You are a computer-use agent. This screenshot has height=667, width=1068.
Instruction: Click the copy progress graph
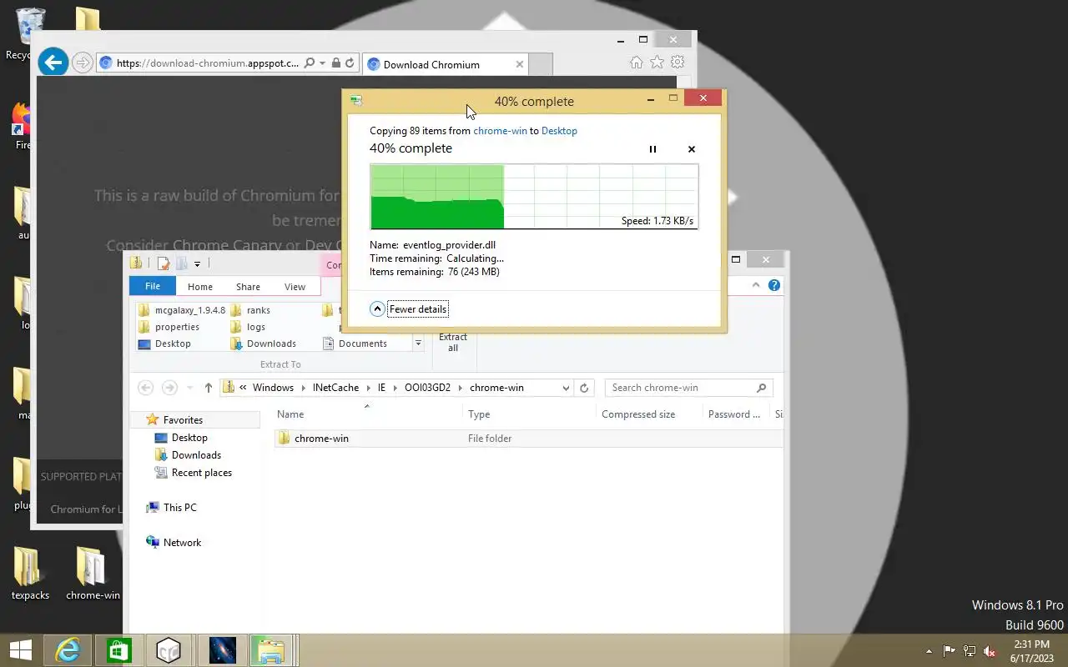pyautogui.click(x=534, y=197)
